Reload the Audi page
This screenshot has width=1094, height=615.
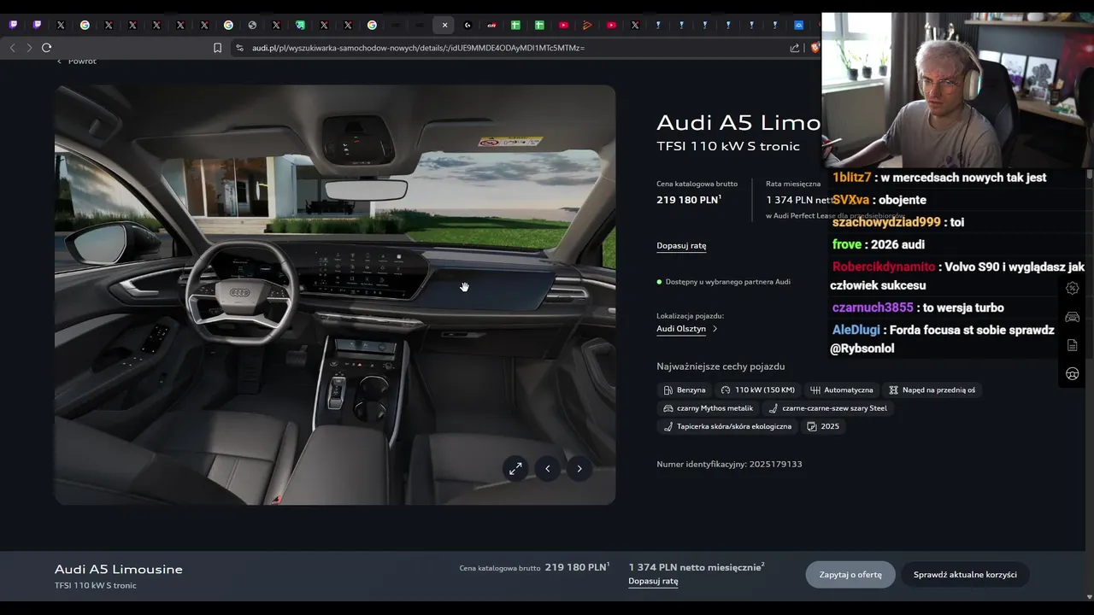47,48
